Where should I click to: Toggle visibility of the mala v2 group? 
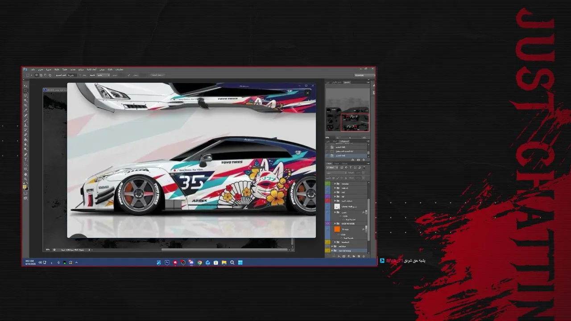(x=328, y=188)
